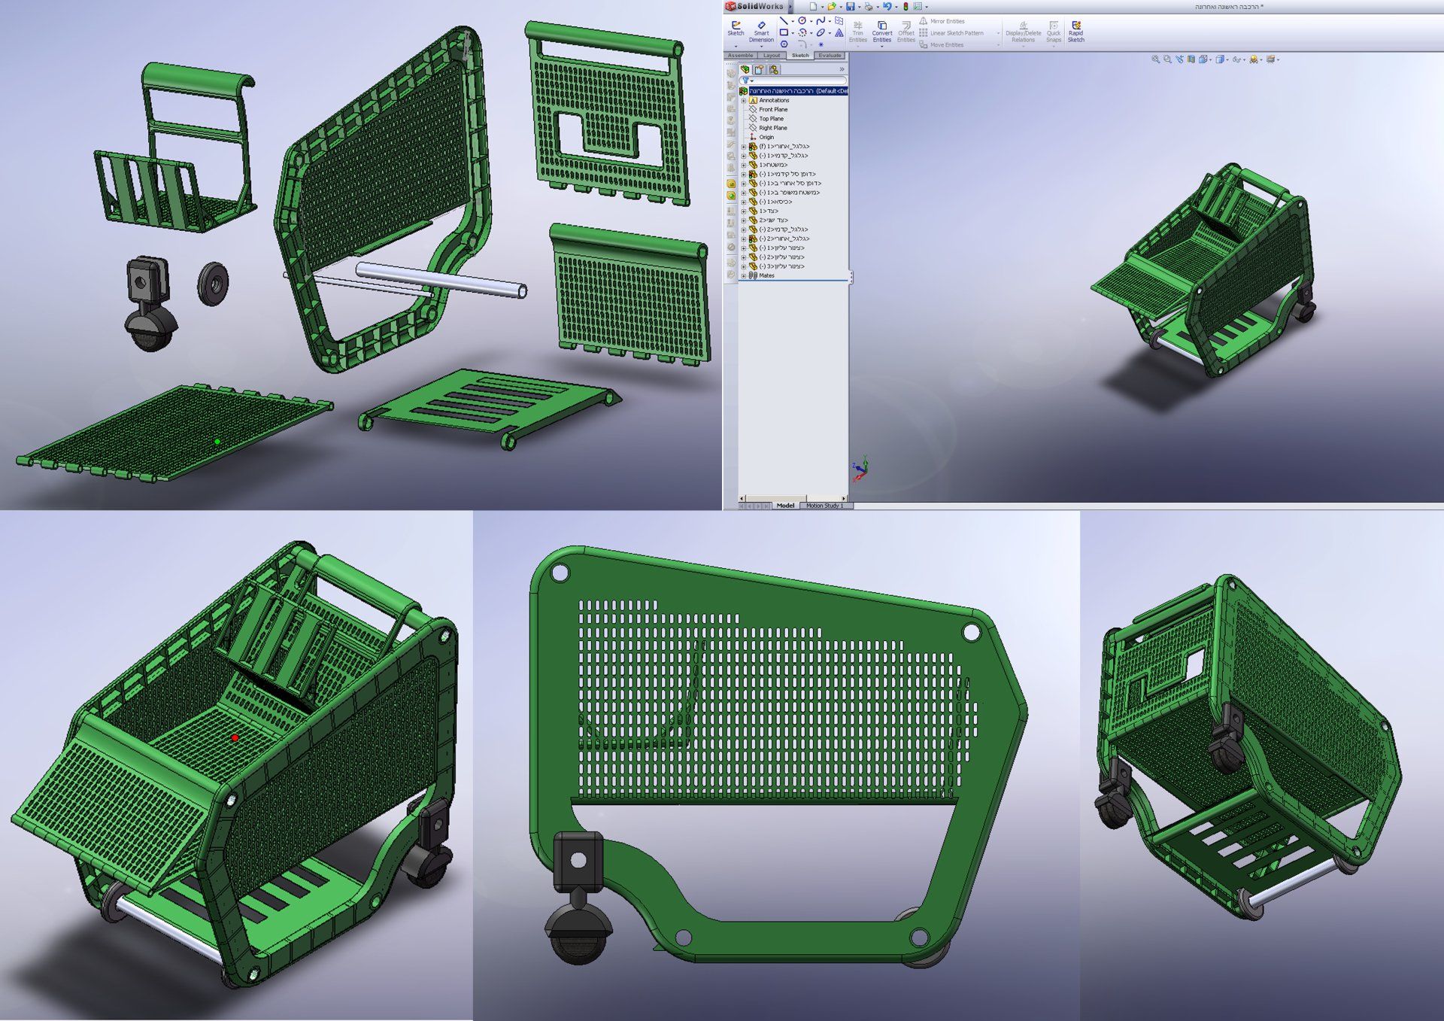
Task: Open the Motion Study 1 tab
Action: click(824, 506)
